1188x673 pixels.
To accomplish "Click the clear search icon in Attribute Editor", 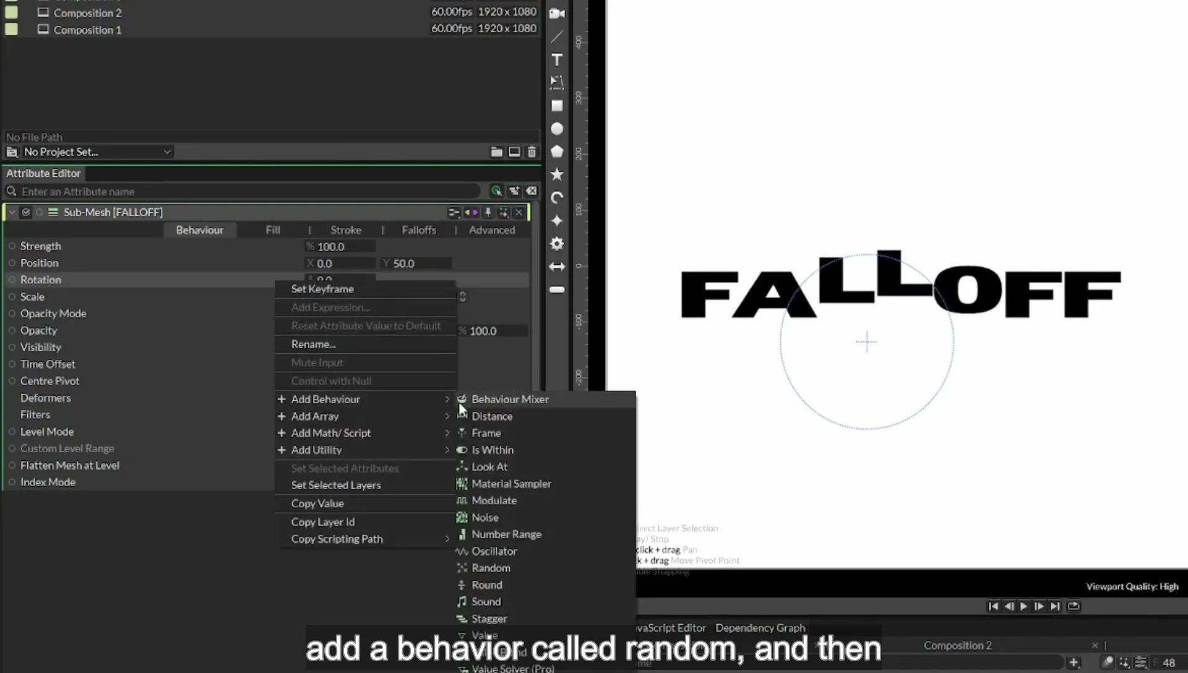I will 532,191.
